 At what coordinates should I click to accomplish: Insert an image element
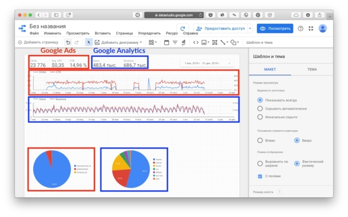204,42
